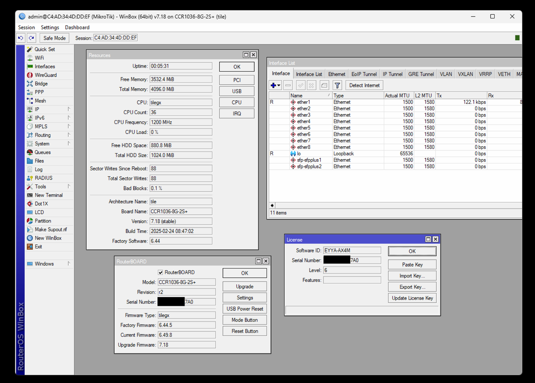Image resolution: width=535 pixels, height=383 pixels.
Task: Click Upgrade in RouterBOARD window
Action: point(245,286)
